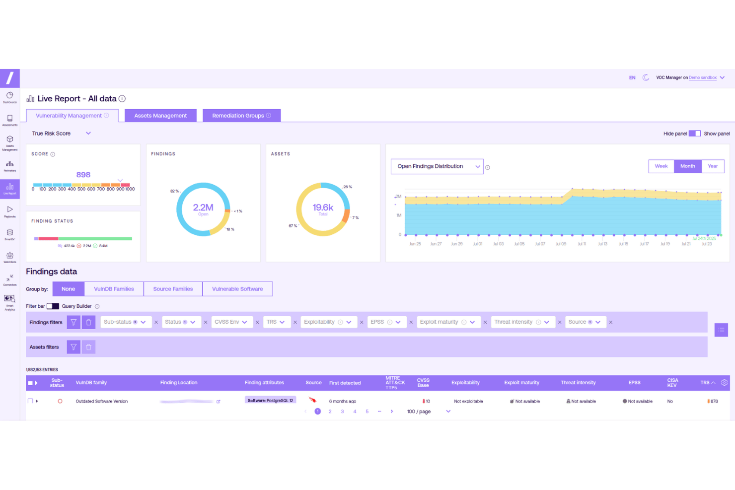Click the finding status progress bar

point(83,239)
